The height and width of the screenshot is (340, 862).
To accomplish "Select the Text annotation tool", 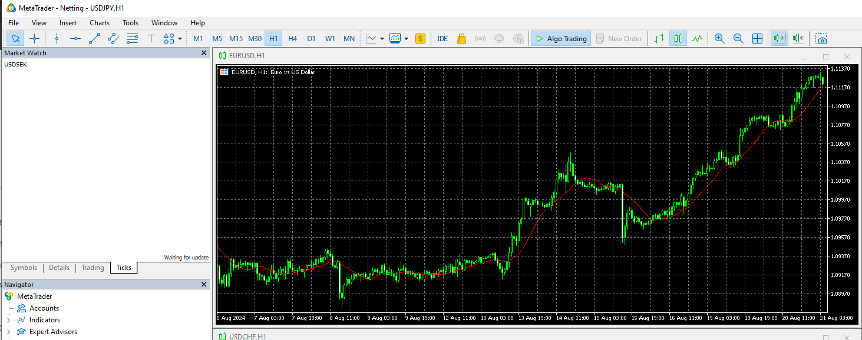I will (x=151, y=38).
